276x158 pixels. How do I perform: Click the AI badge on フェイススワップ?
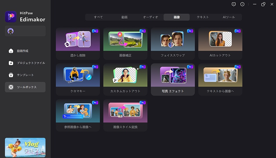click(x=190, y=31)
